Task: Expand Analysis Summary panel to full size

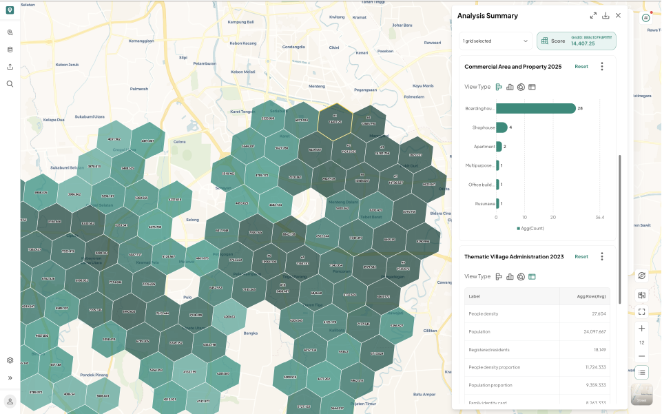Action: 593,16
